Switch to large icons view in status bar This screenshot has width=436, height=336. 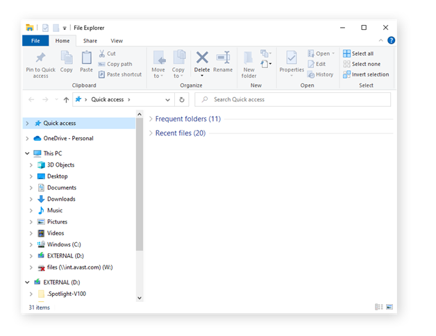(389, 307)
